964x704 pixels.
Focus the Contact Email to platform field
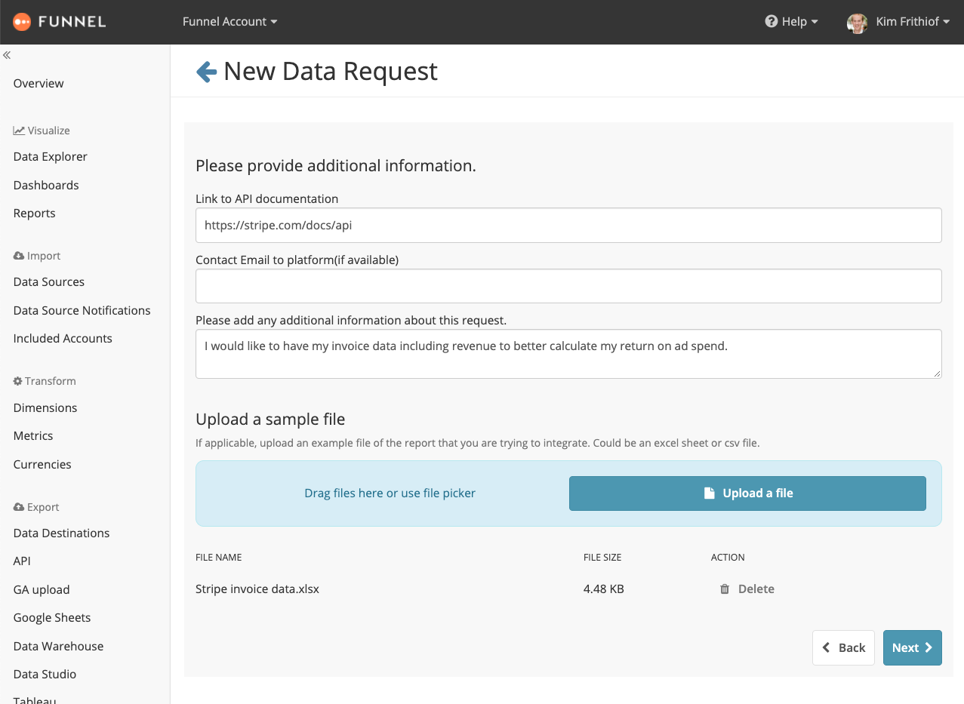[568, 286]
